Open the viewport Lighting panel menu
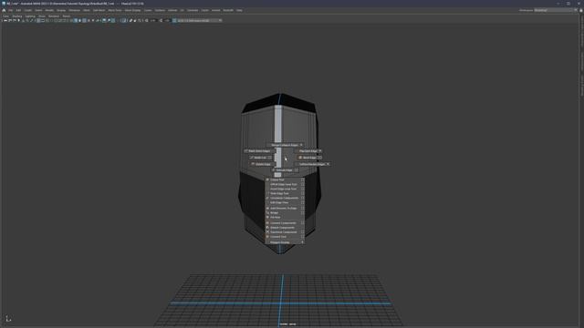 30,16
